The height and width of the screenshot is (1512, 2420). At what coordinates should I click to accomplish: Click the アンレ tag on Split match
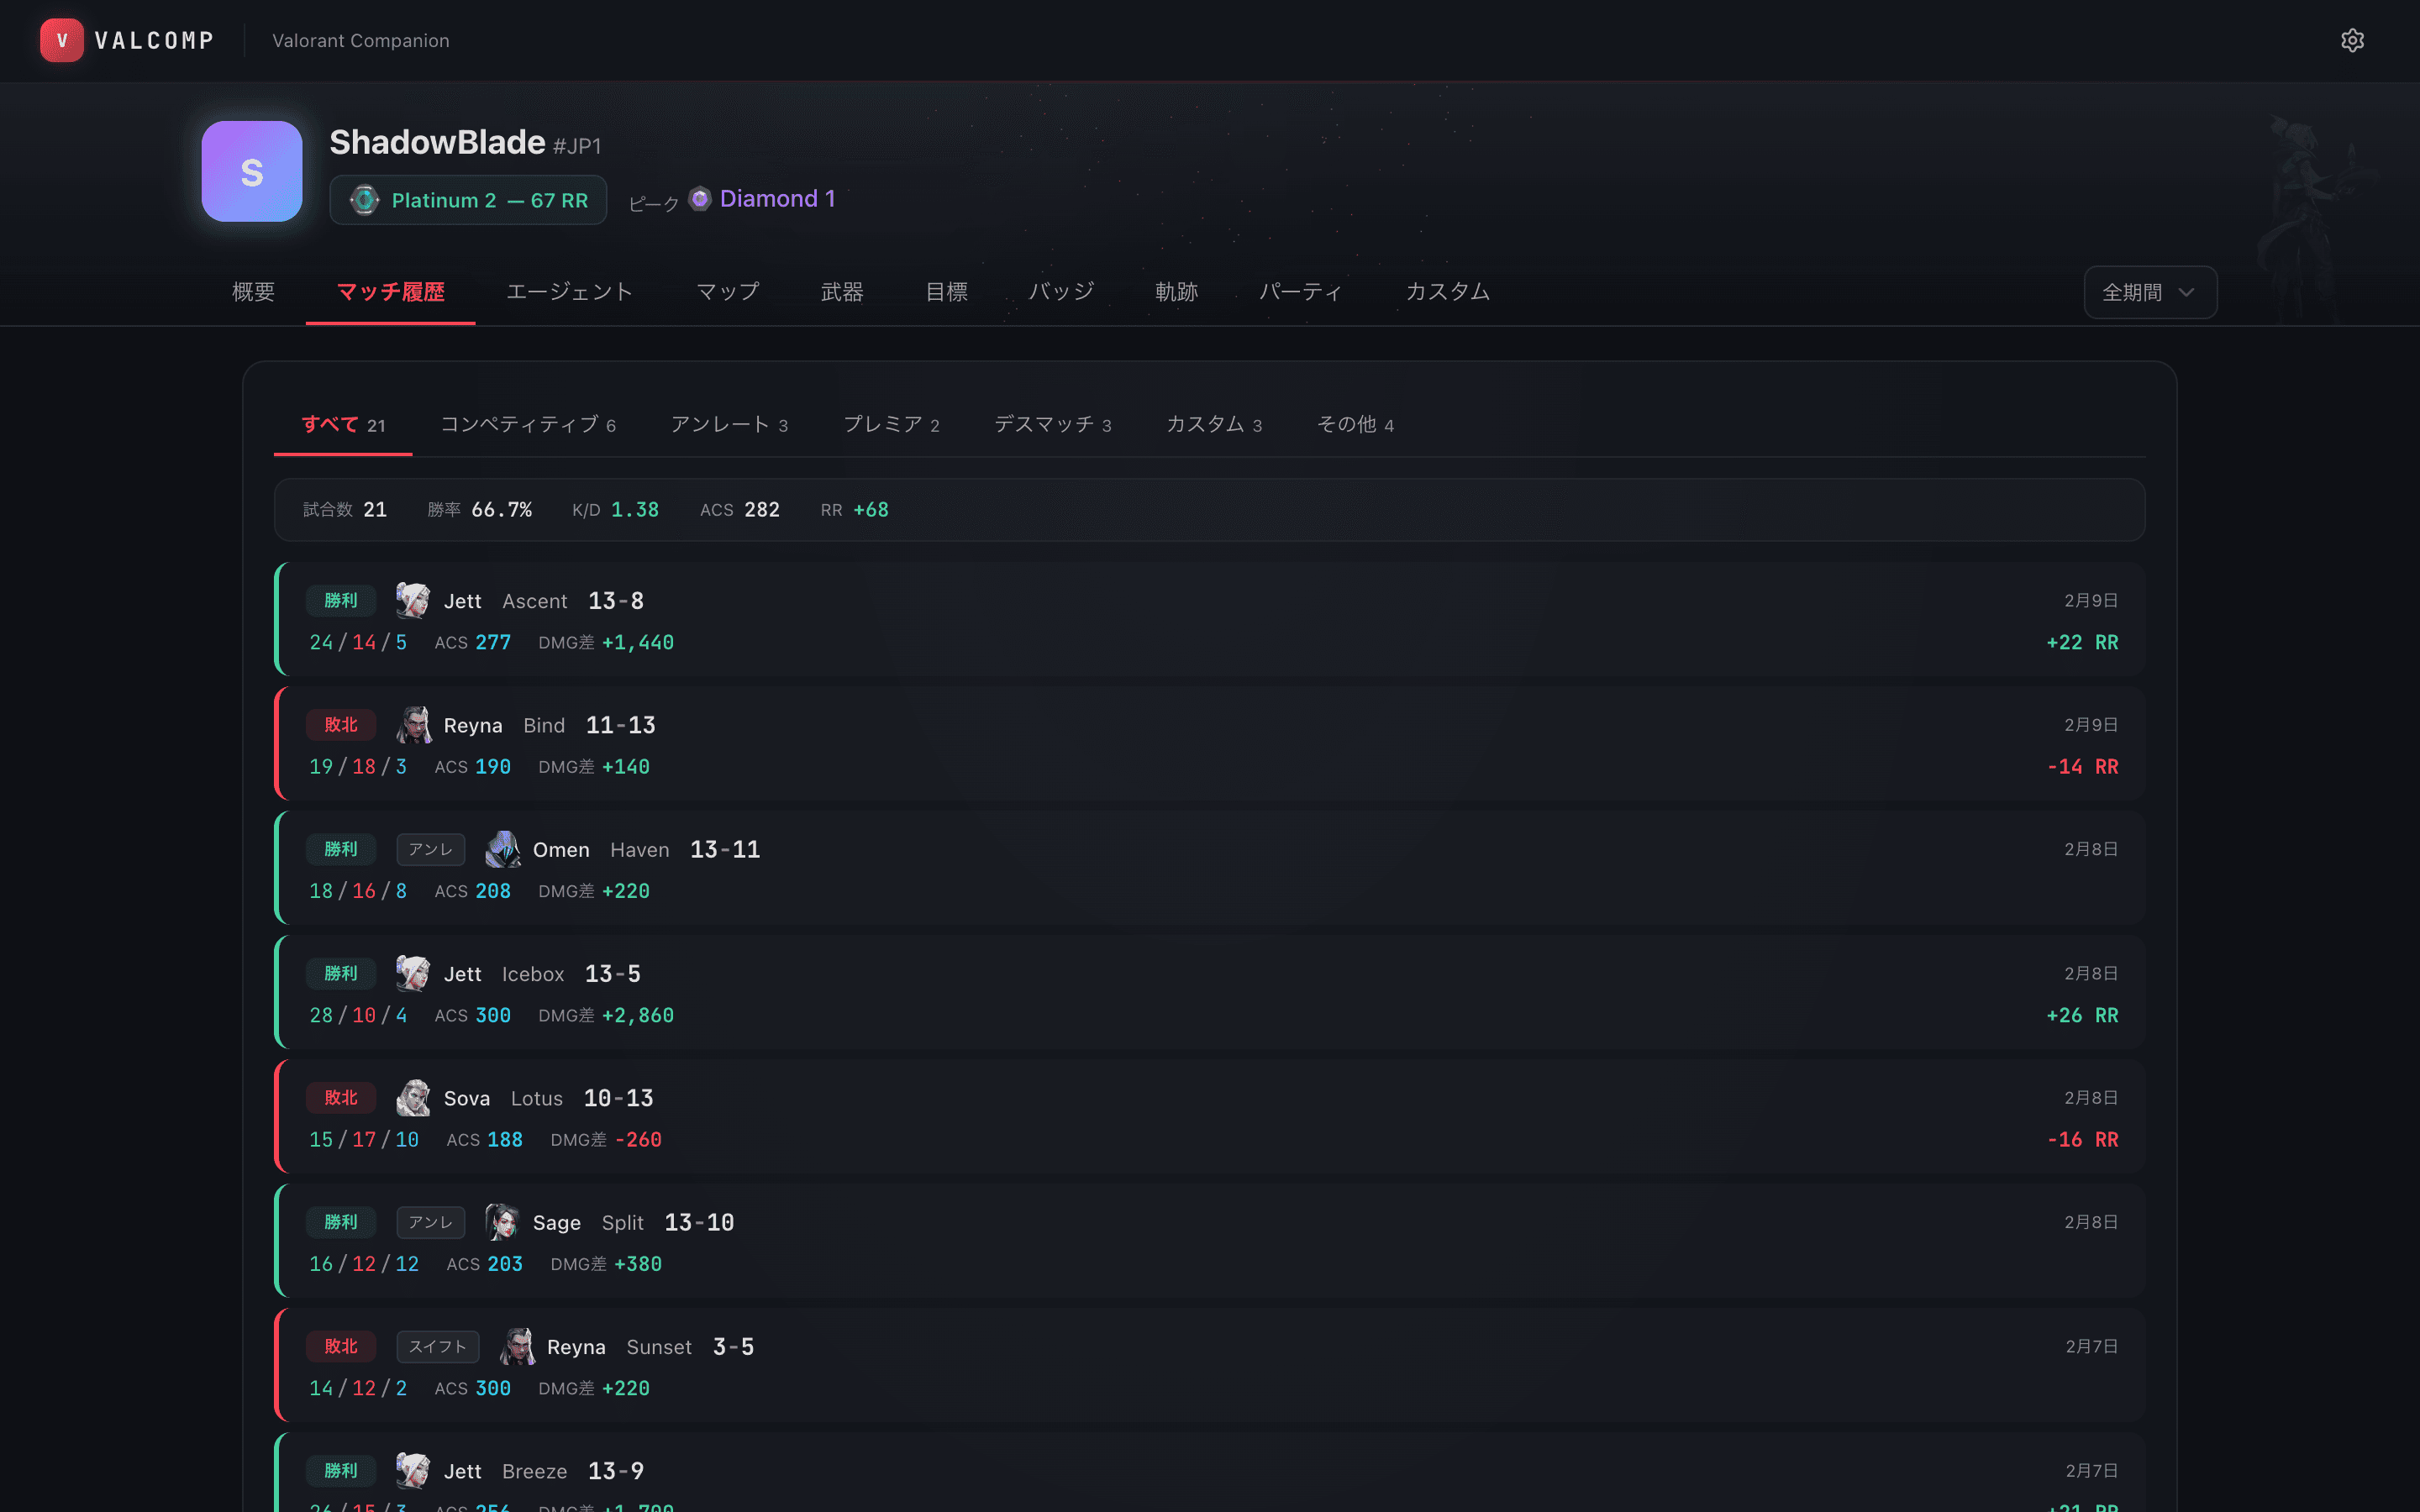(x=430, y=1222)
